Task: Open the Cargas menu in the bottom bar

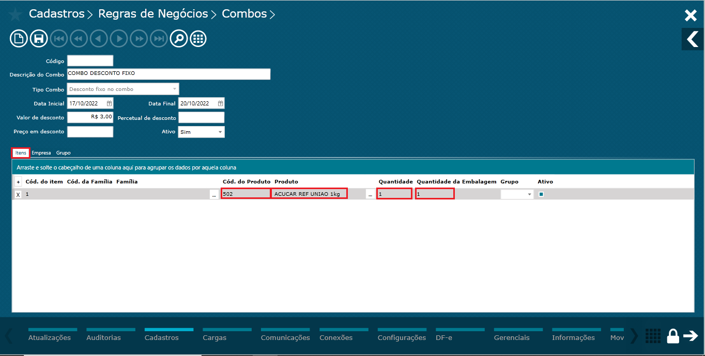Action: [214, 337]
